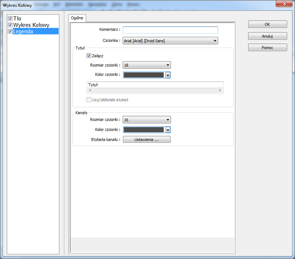295x259 pixels.
Task: Select Legenda item in the list
Action: [x=36, y=31]
